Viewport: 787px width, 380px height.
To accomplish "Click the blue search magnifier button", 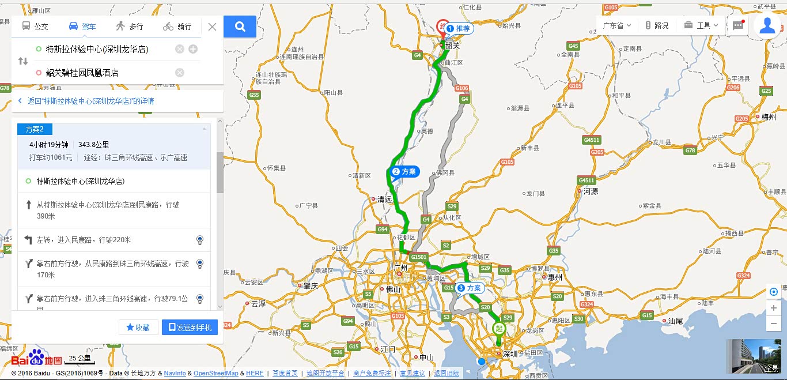I will point(240,27).
